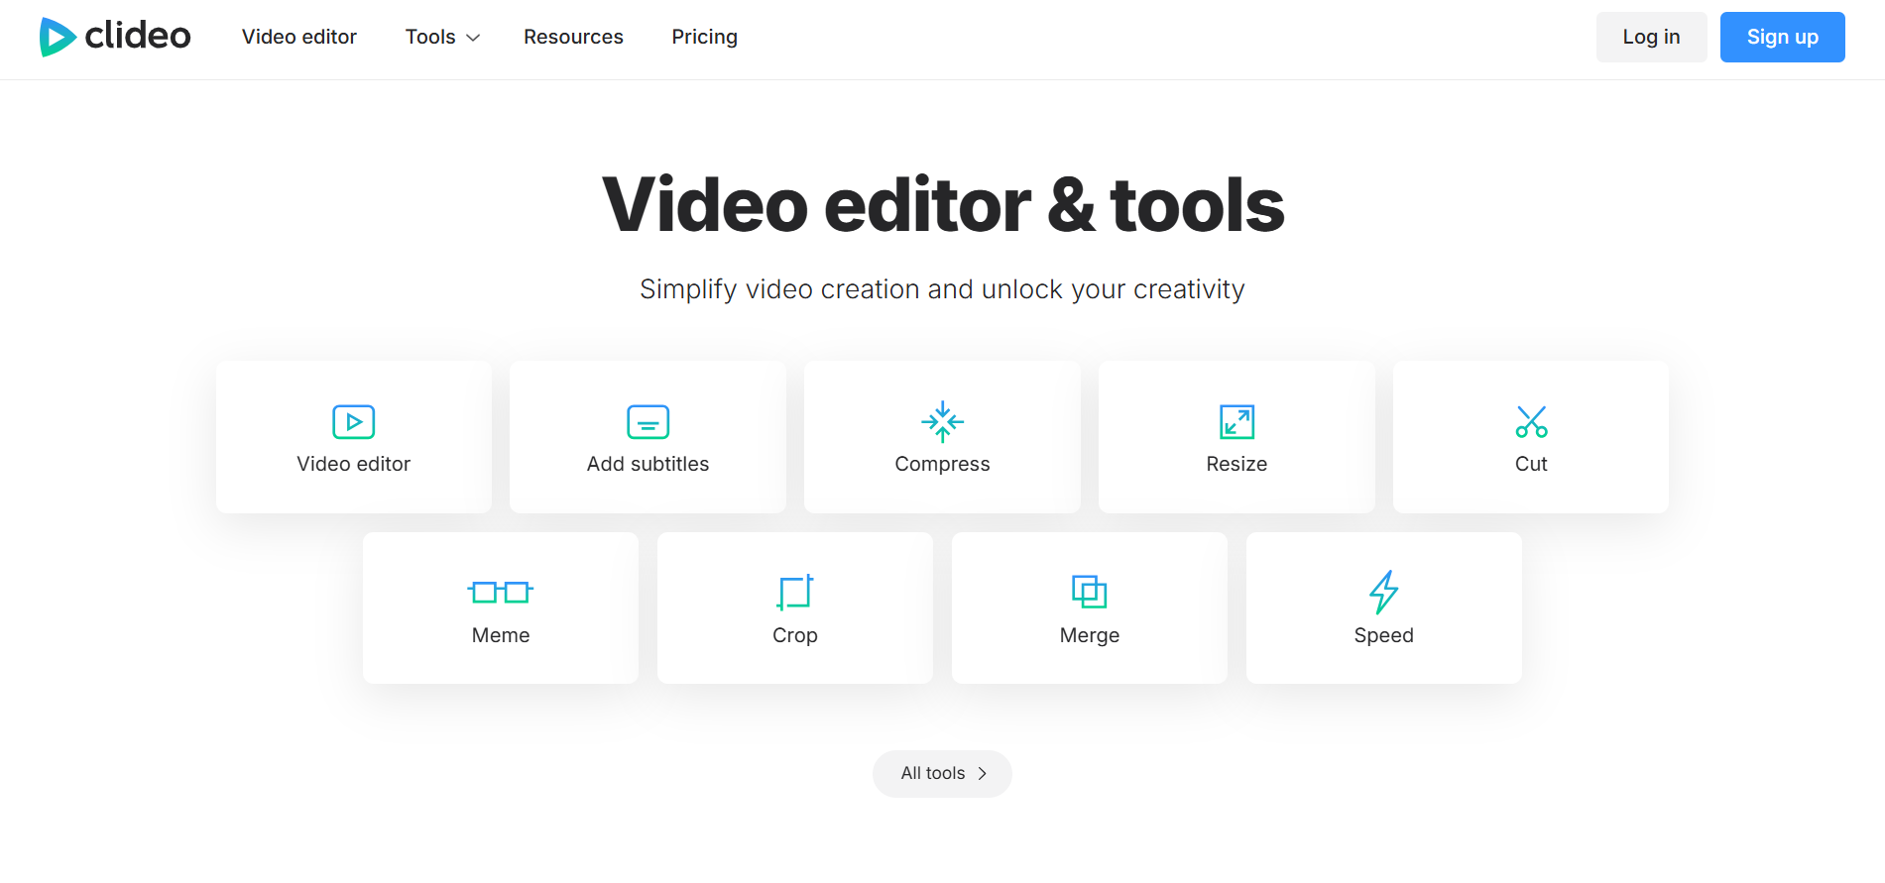Click the Compress label text
Viewport: 1885px width, 883px height.
(942, 464)
